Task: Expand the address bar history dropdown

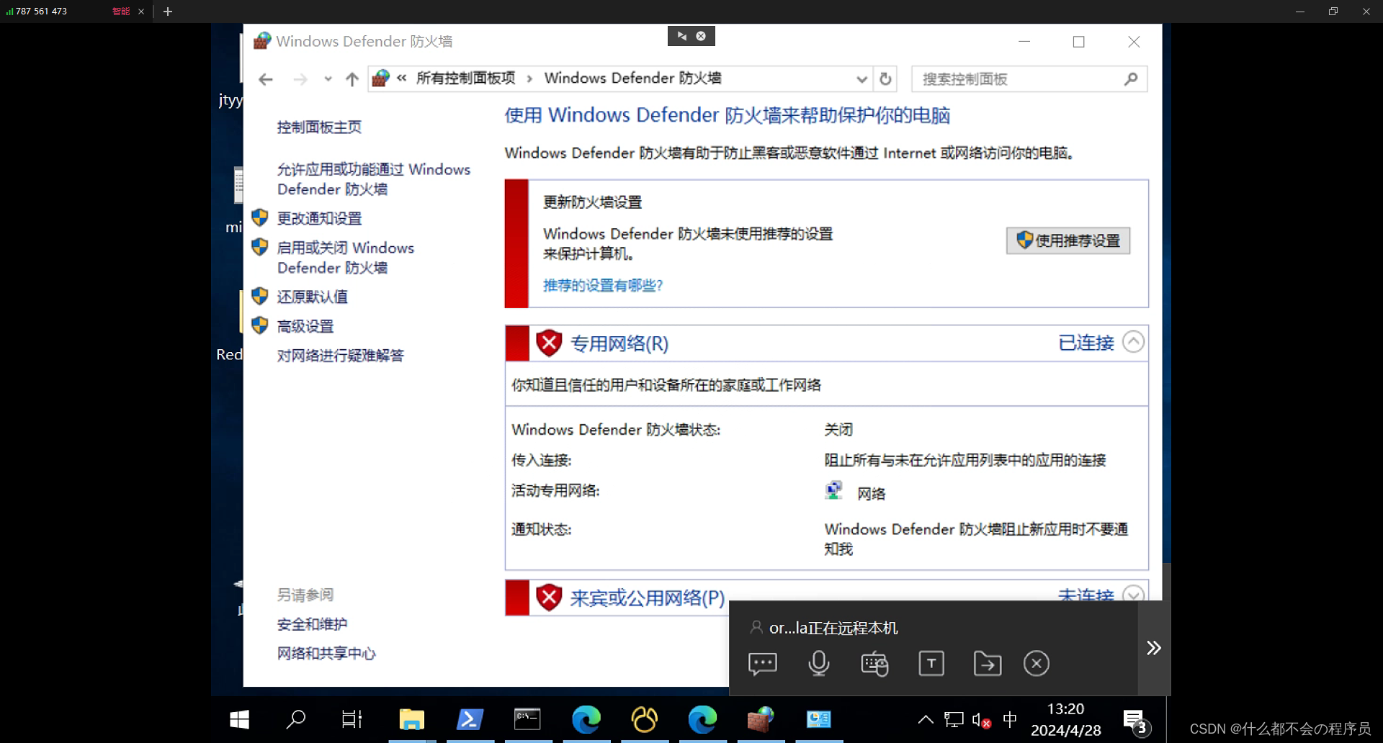Action: [x=861, y=79]
